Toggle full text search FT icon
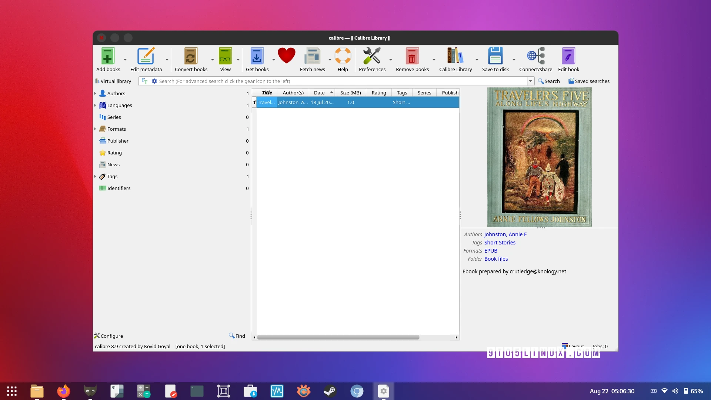Viewport: 711px width, 400px height. pyautogui.click(x=145, y=81)
